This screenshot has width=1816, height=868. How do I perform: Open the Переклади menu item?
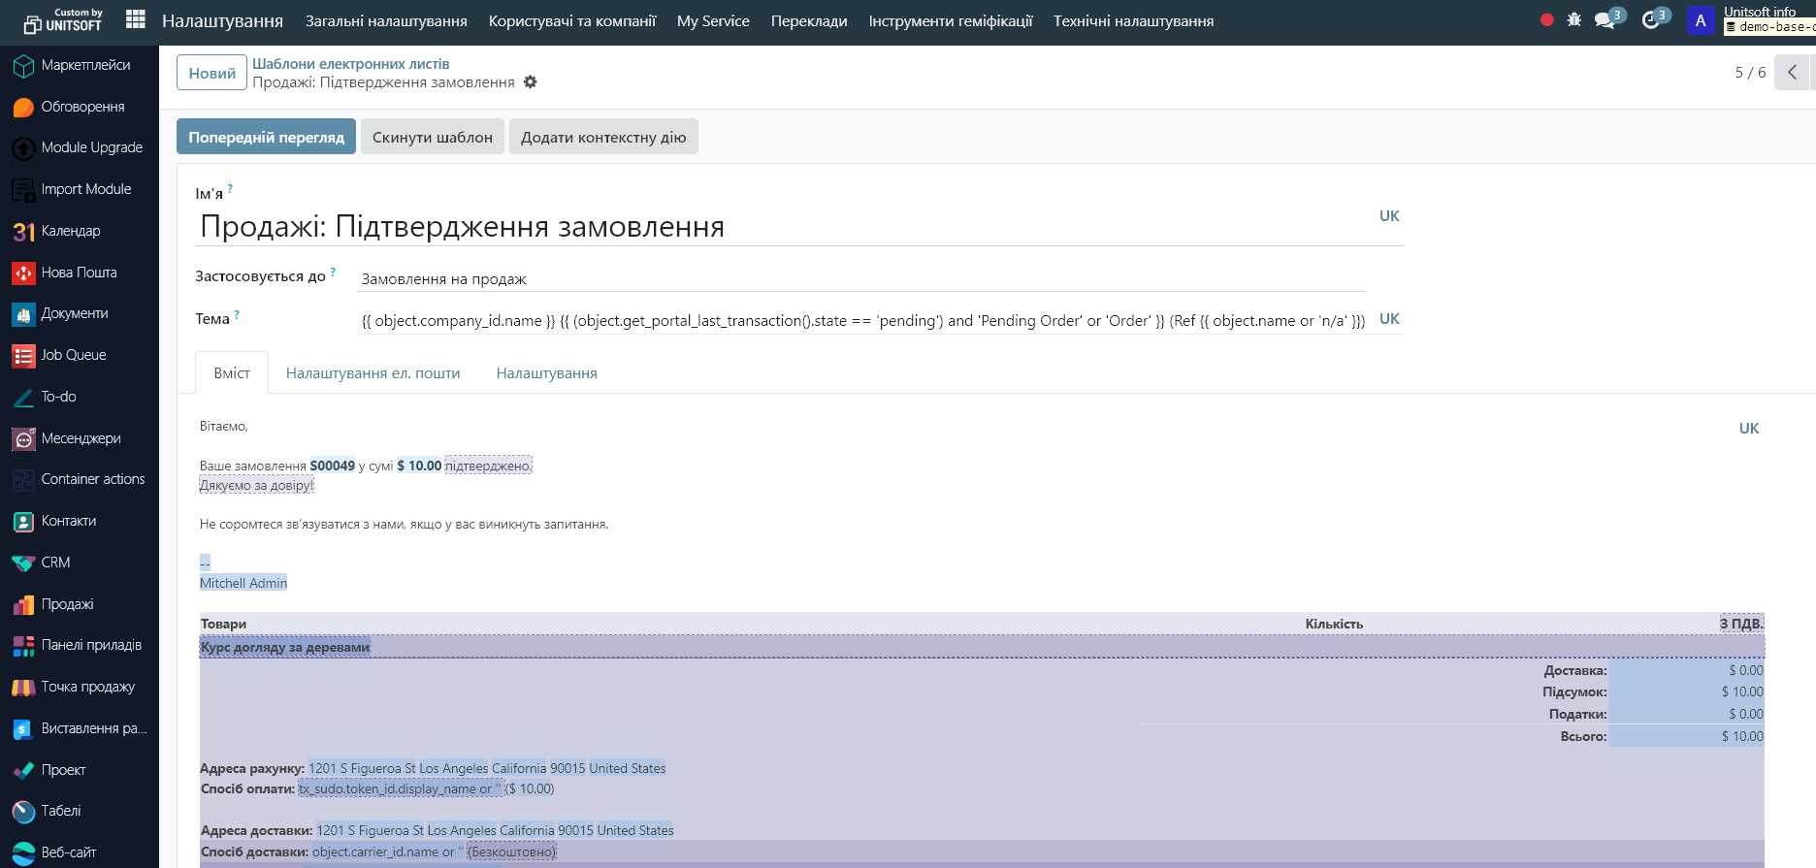pos(808,21)
